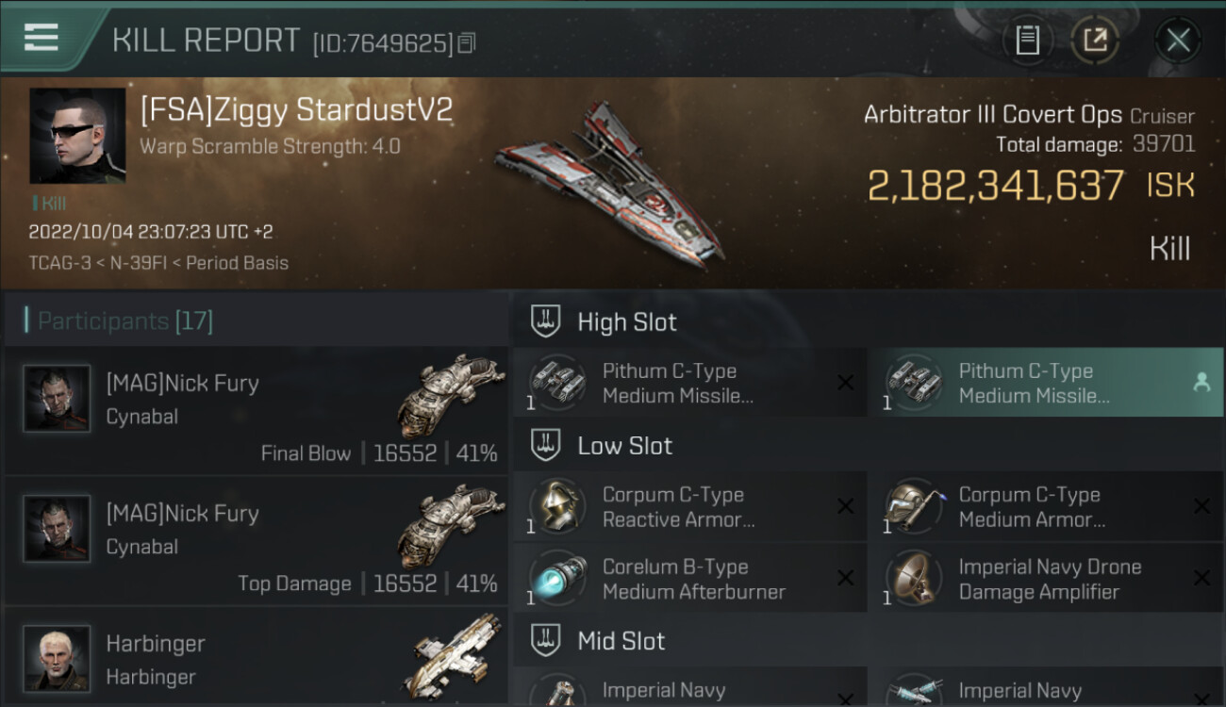Select Corelum B-Type Medium Afterburner icon

coord(557,579)
